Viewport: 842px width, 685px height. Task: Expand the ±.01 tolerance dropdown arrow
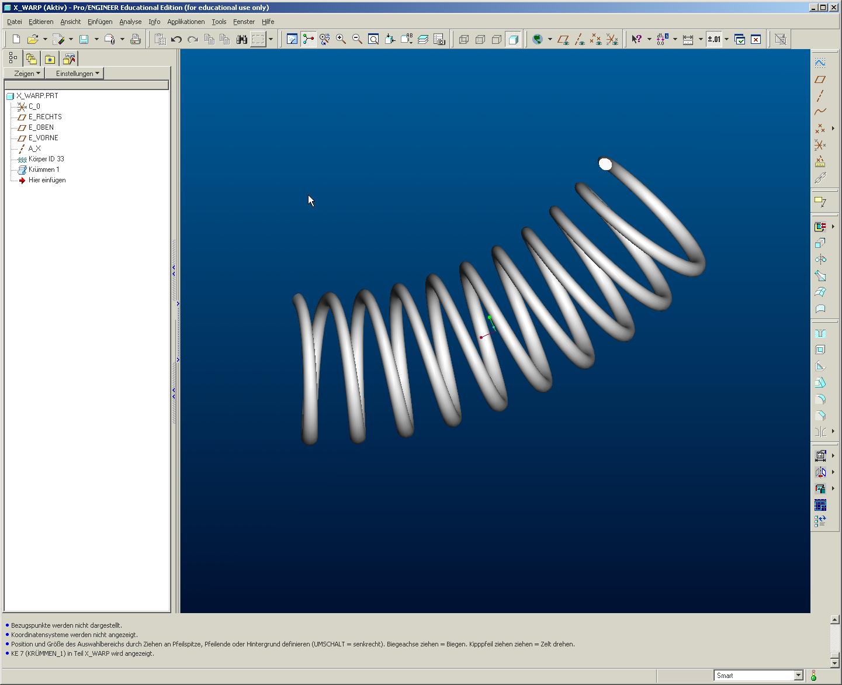[726, 39]
